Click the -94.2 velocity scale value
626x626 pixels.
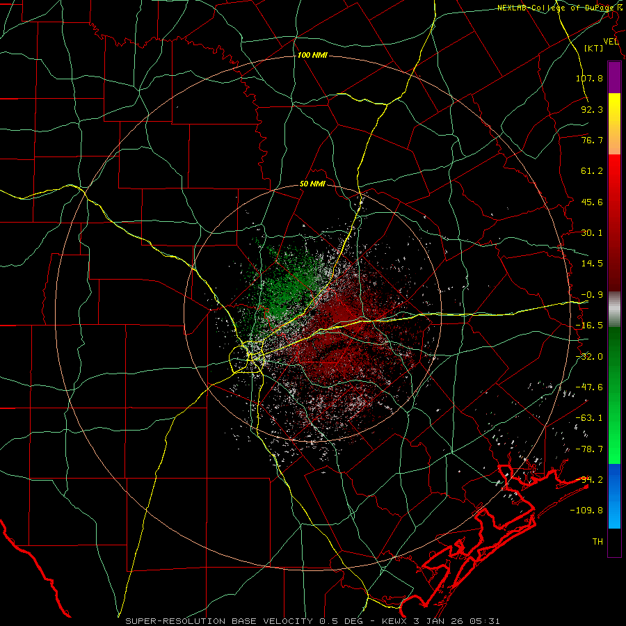tap(589, 480)
